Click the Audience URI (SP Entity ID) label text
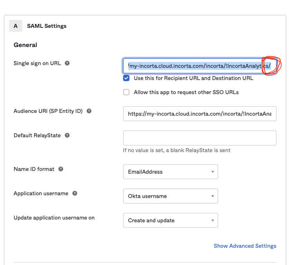The width and height of the screenshot is (289, 265). 48,111
